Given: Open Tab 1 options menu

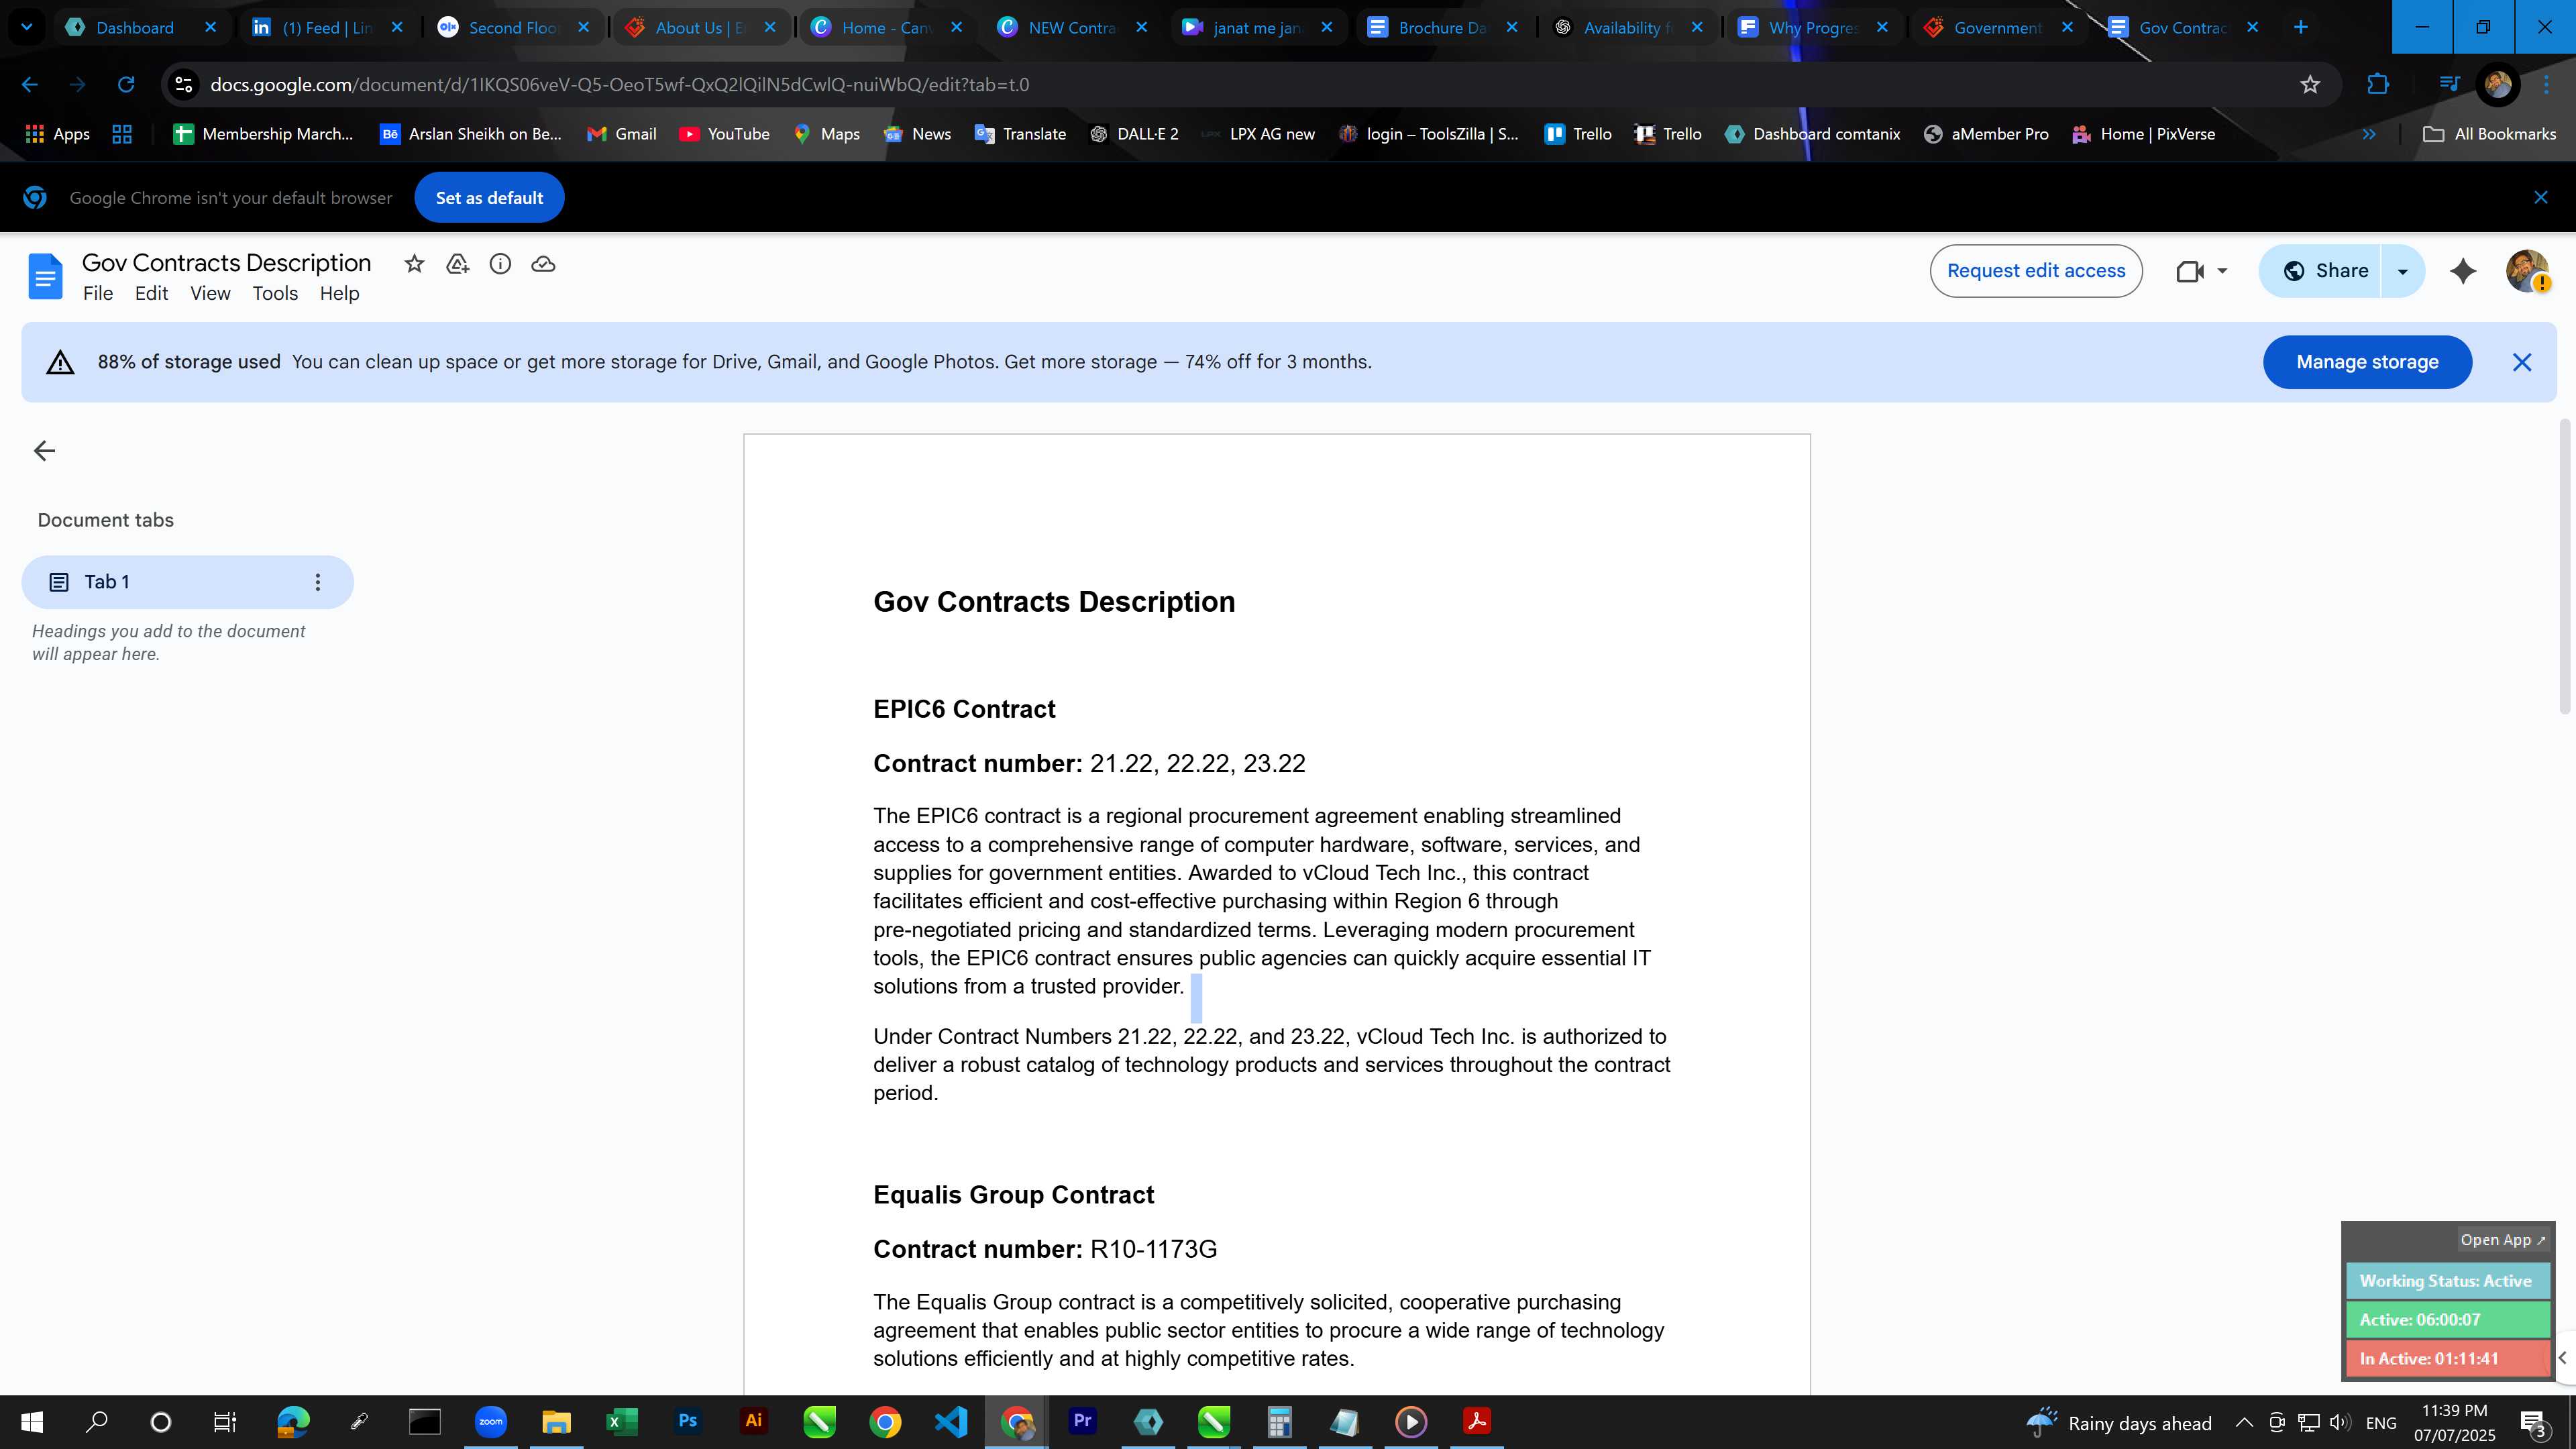Looking at the screenshot, I should click(x=318, y=582).
